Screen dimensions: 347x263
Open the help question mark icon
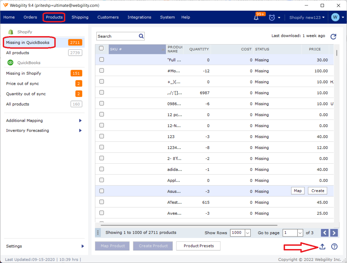click(334, 247)
